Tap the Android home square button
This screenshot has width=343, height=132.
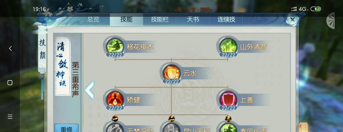coord(10,82)
